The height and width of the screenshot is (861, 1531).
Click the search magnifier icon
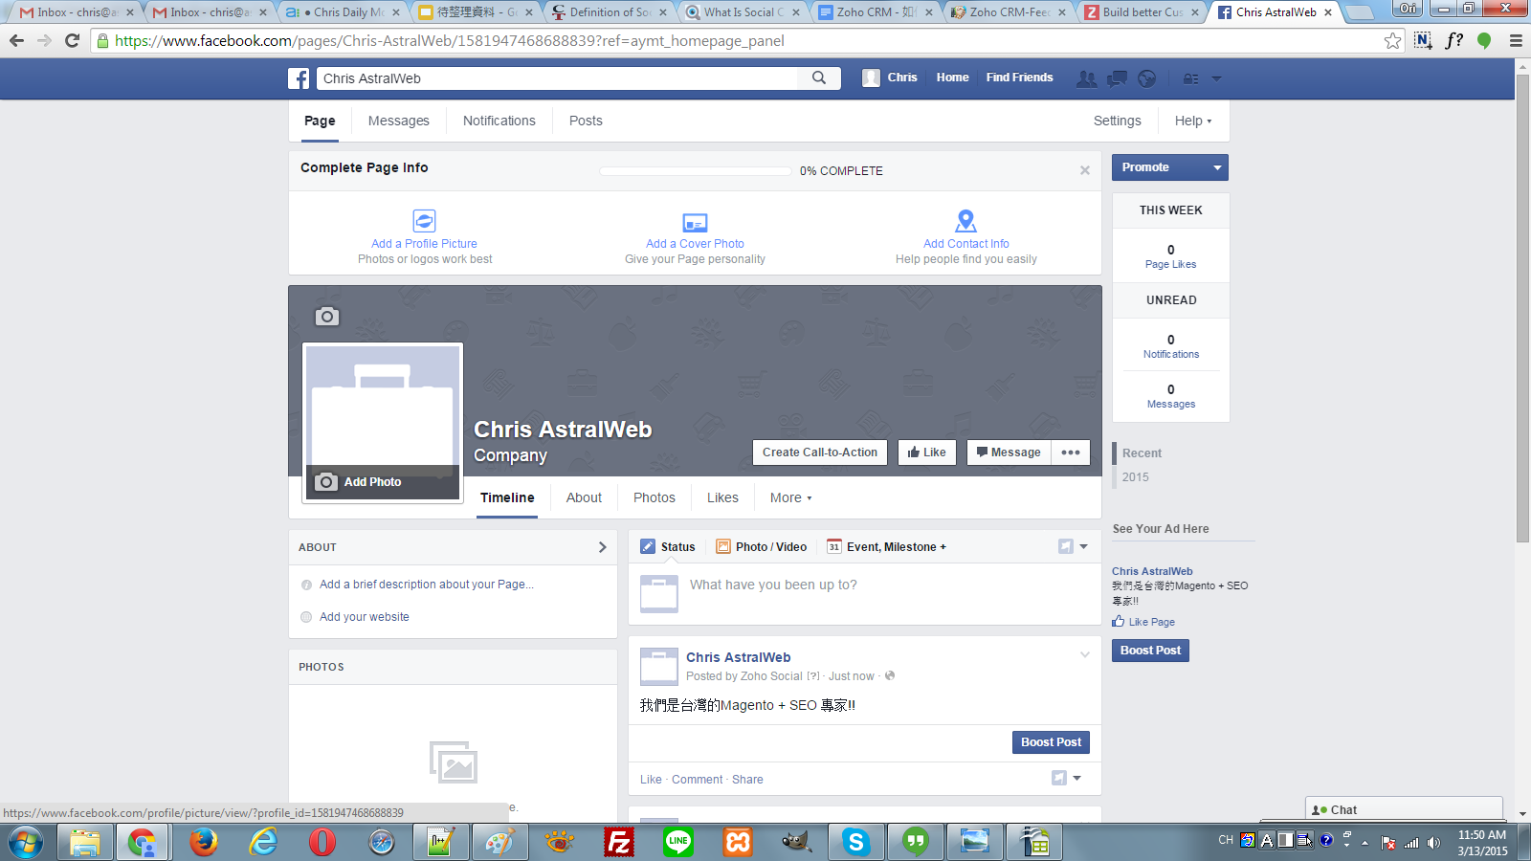coord(819,78)
